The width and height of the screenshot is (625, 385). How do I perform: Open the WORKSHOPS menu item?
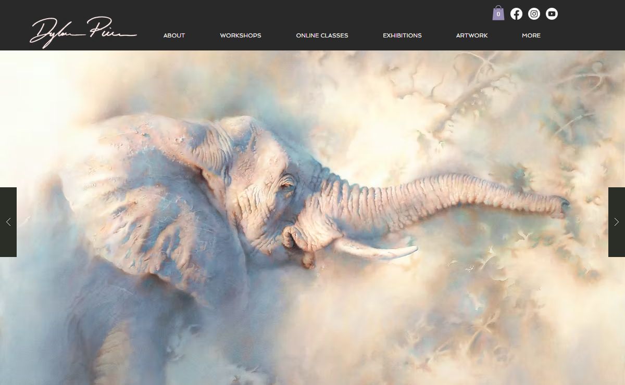(241, 35)
